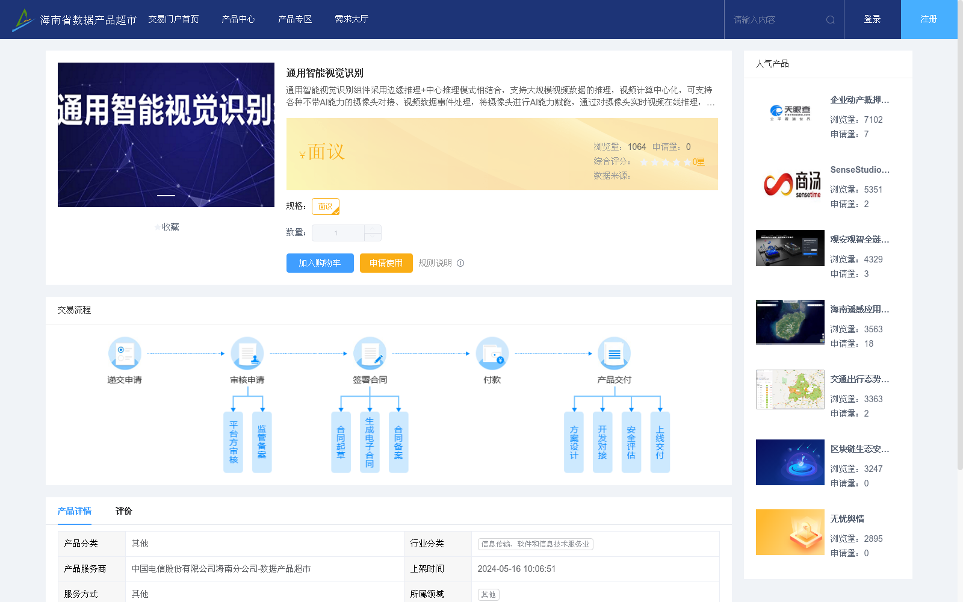Open the 平台方审核 sub-step box
The height and width of the screenshot is (602, 963).
(x=234, y=442)
